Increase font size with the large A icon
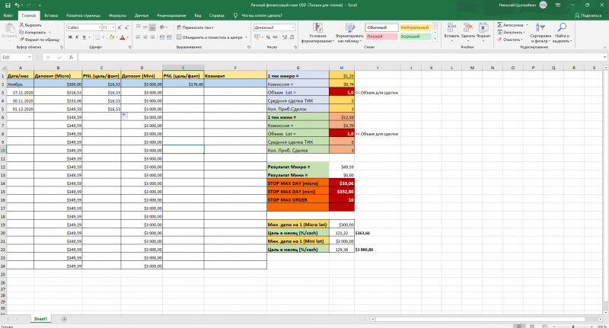This screenshot has width=609, height=328. click(120, 27)
